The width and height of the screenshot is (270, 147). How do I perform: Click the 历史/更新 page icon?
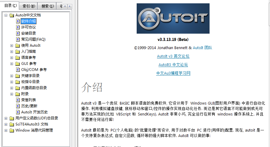click(18, 106)
